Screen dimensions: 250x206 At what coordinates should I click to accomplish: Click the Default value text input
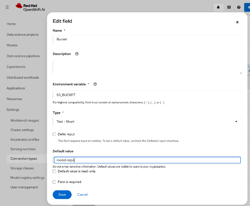click(x=147, y=160)
